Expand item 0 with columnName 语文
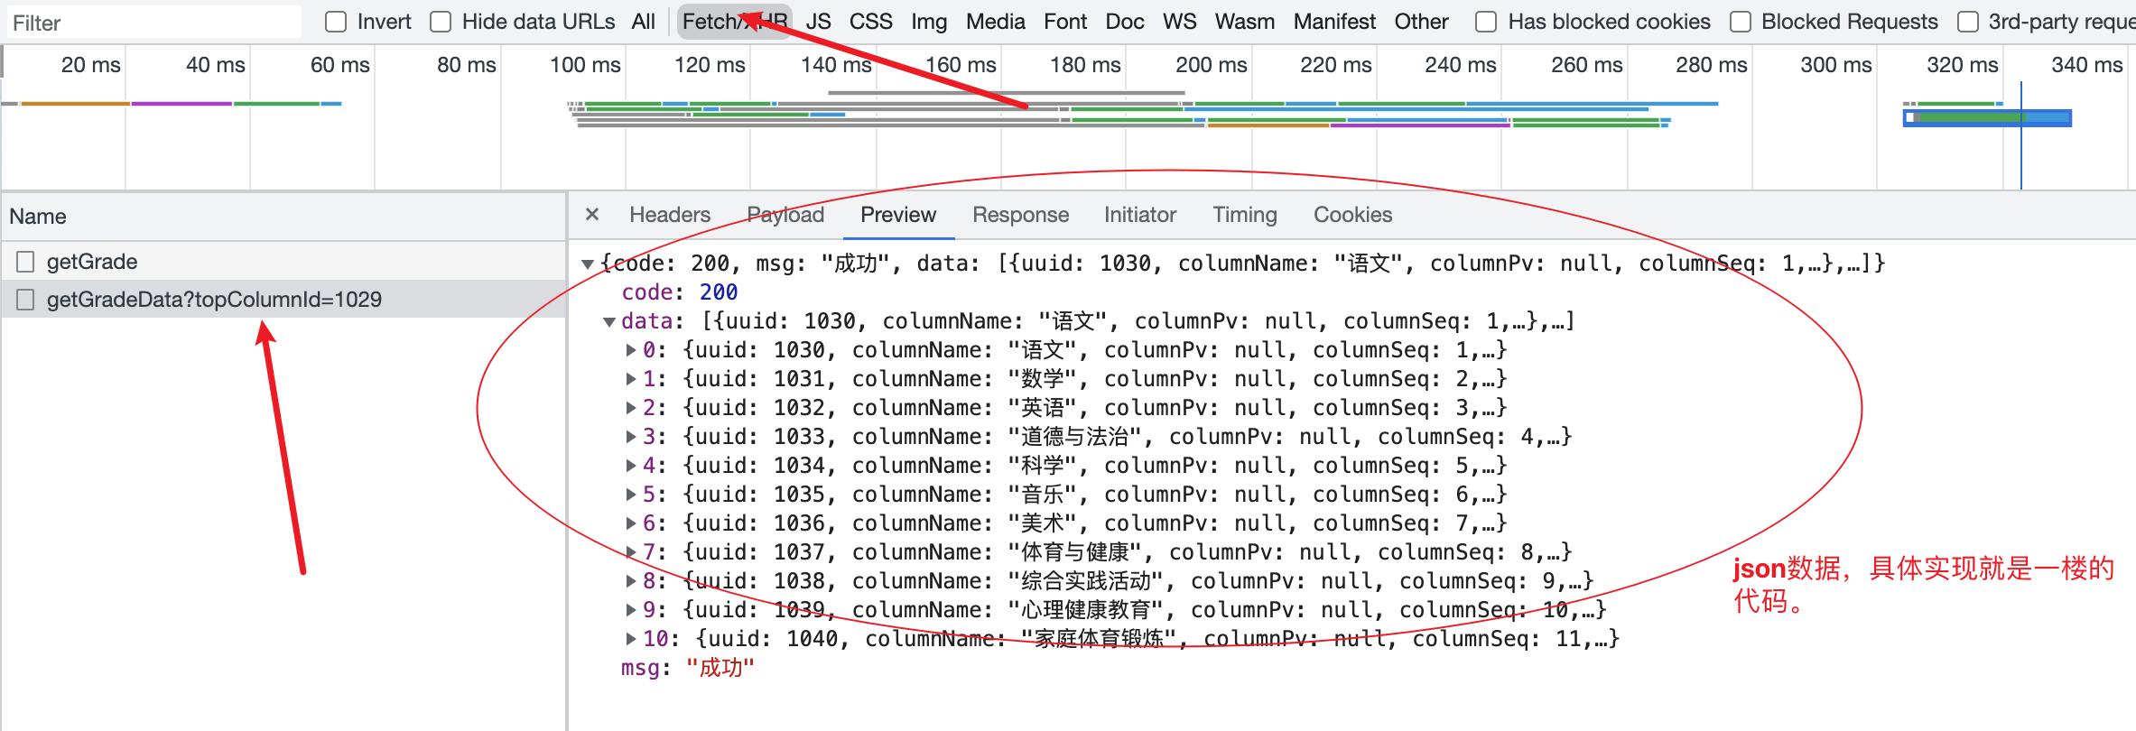2136x731 pixels. (631, 350)
